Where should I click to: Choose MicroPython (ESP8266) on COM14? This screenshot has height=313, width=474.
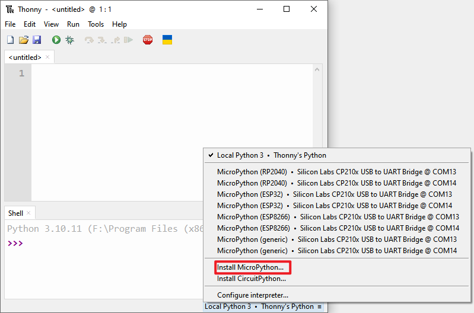pos(337,228)
